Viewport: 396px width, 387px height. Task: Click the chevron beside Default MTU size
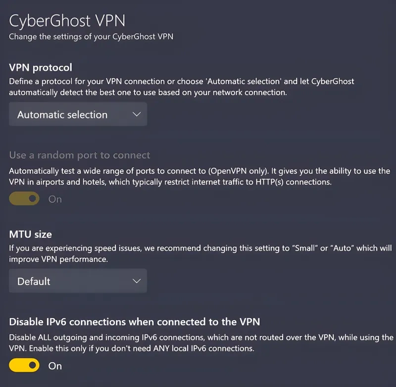[x=137, y=281]
